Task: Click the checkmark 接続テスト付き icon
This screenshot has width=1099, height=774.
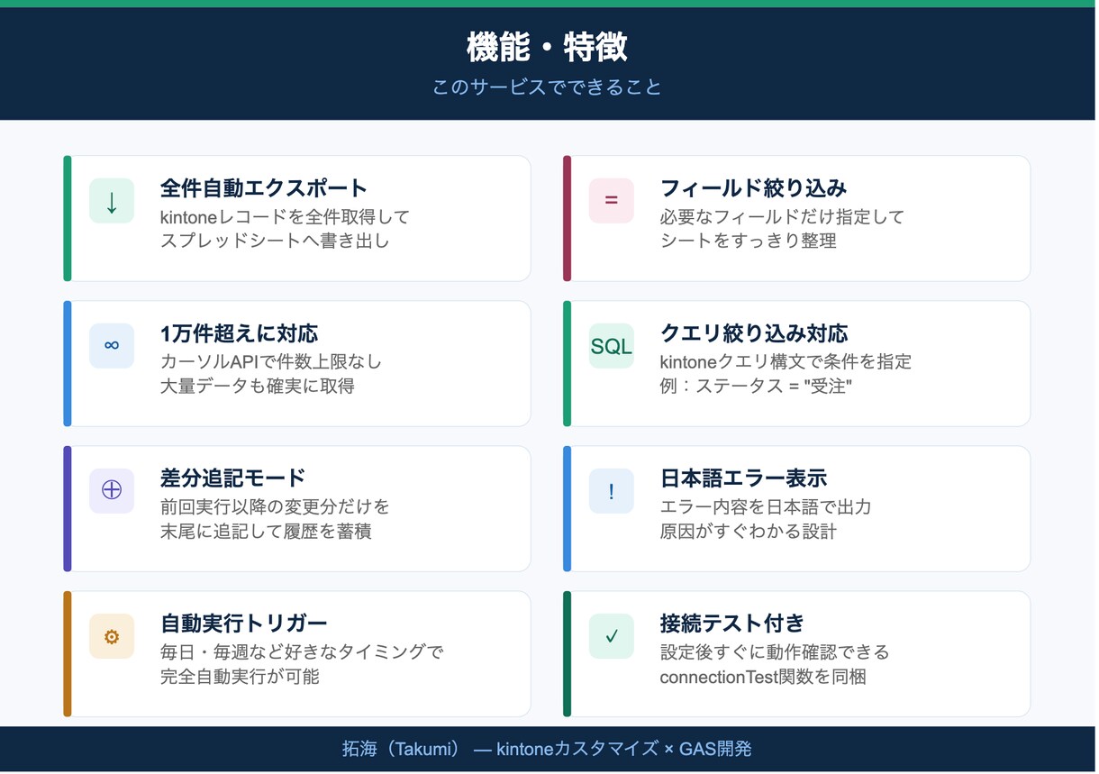Action: [x=612, y=636]
